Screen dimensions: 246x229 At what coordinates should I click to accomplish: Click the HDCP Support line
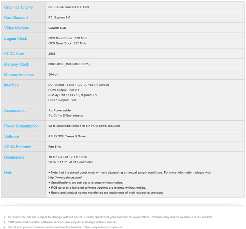point(63,100)
